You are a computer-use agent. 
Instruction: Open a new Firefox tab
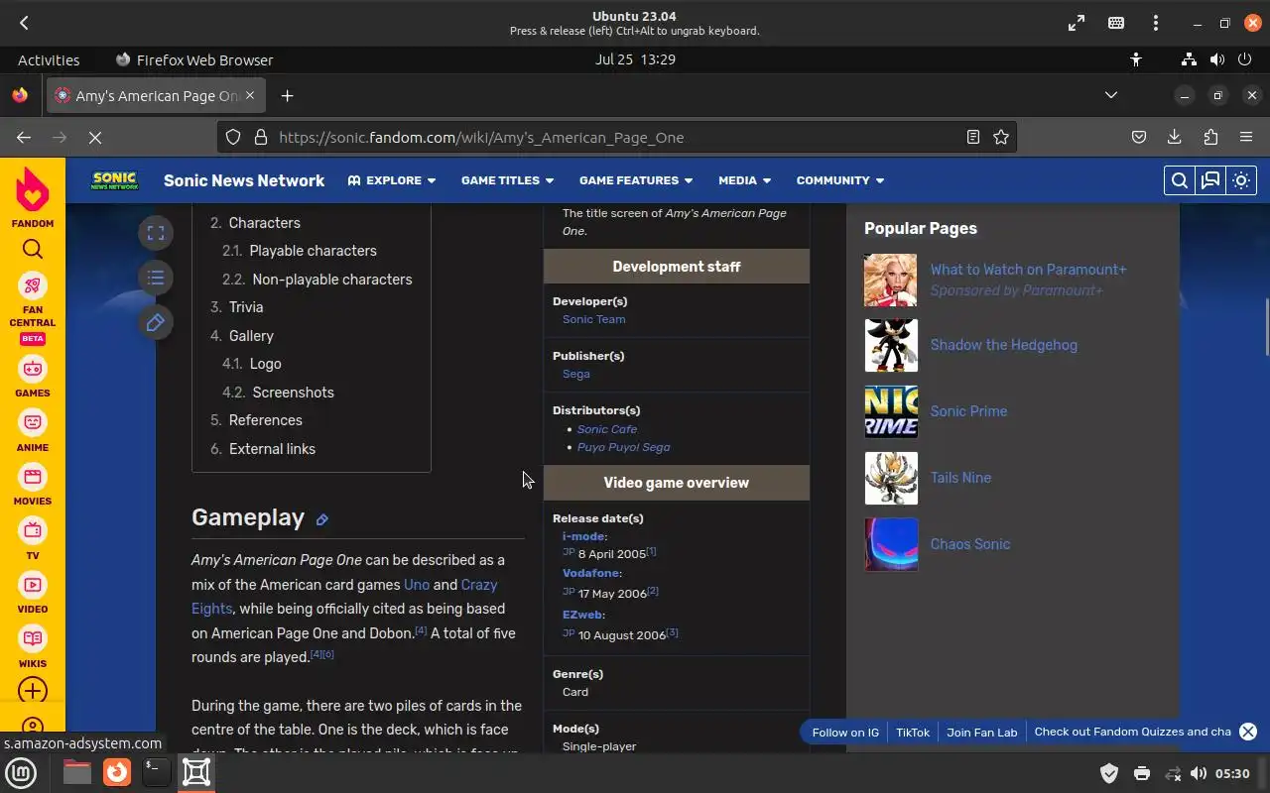[287, 96]
